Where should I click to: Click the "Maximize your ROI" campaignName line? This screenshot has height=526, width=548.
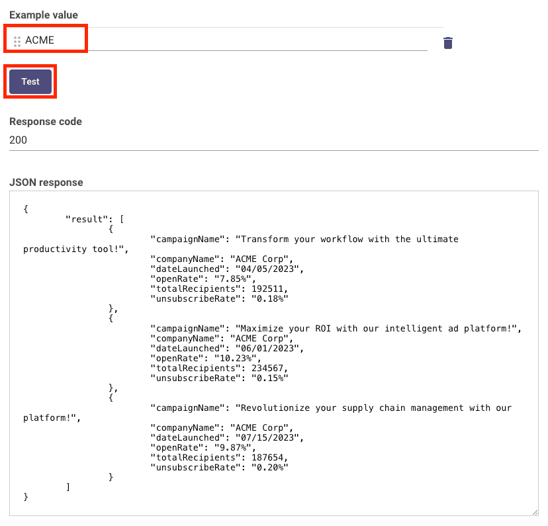click(x=336, y=328)
